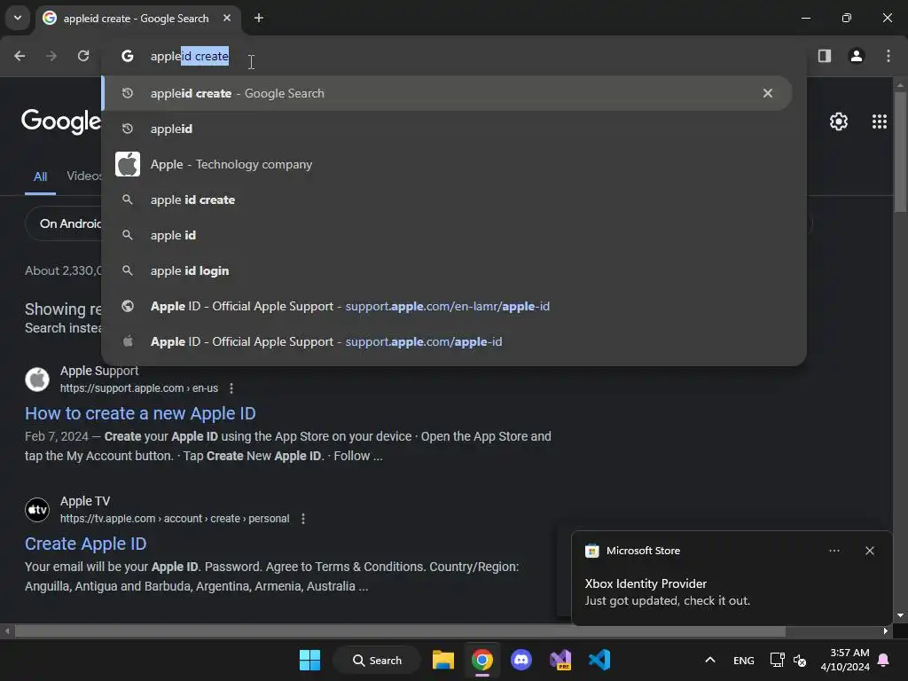Close the appleid create tab
This screenshot has width=908, height=681.
pyautogui.click(x=227, y=18)
